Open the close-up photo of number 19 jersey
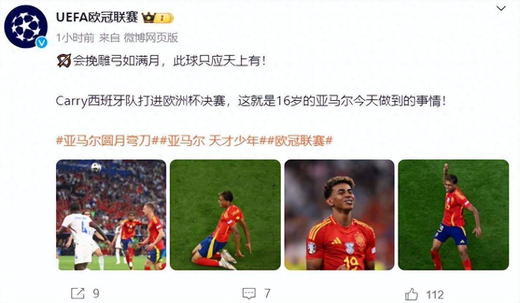Image resolution: width=520 pixels, height=303 pixels. (339, 215)
